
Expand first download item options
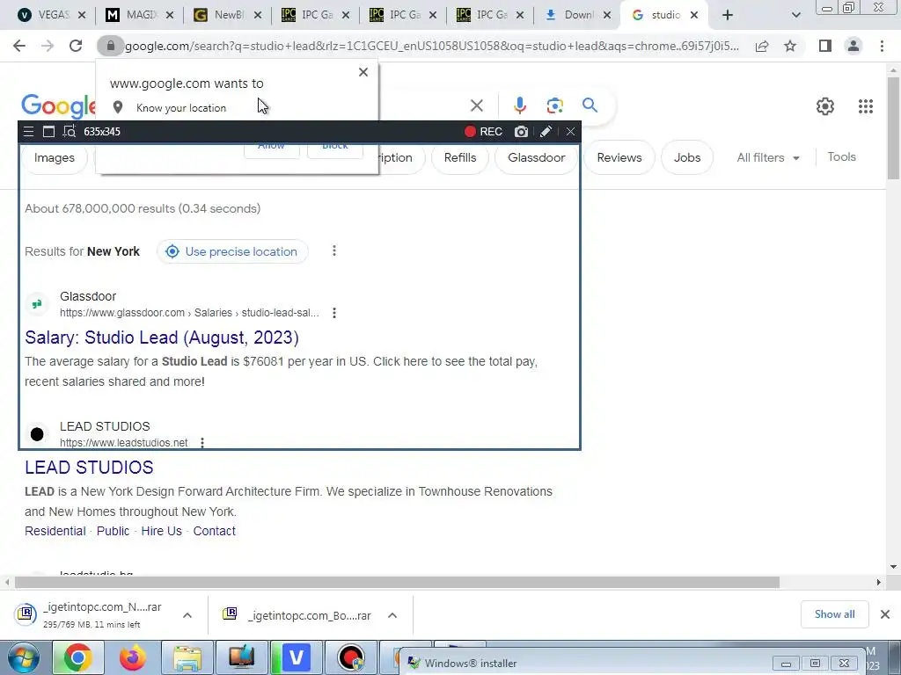(187, 615)
